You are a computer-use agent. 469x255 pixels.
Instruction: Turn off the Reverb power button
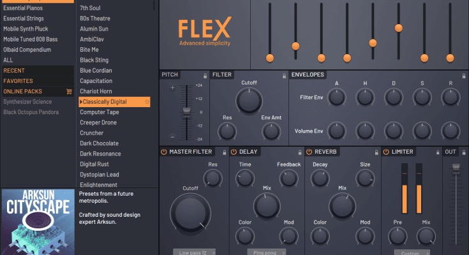tap(309, 152)
